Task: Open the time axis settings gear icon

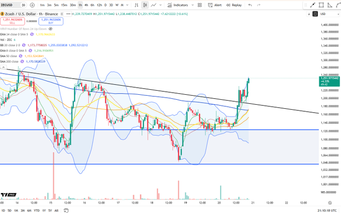Action: pos(330,203)
